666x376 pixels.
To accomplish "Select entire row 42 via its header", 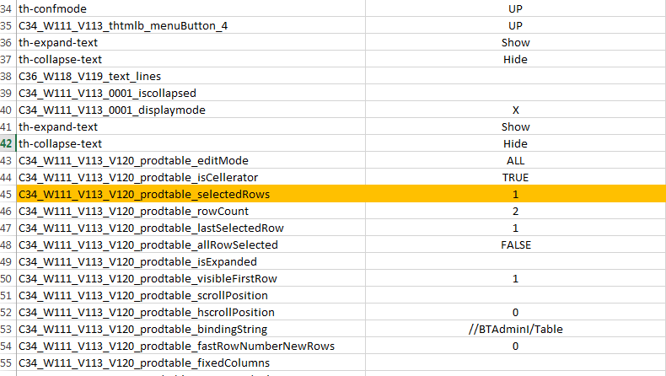I will click(x=8, y=143).
